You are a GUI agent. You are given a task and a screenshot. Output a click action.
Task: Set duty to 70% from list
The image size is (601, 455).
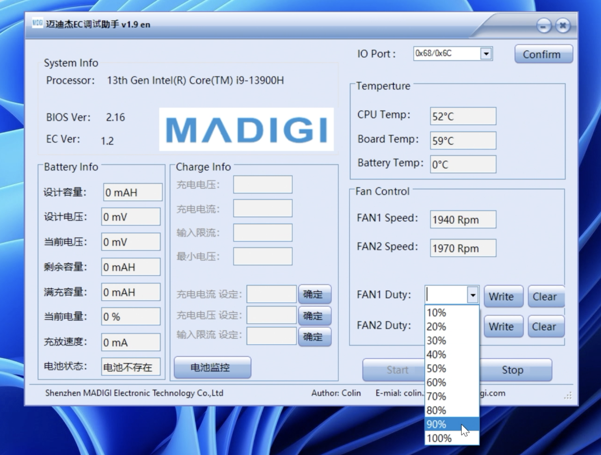click(452, 396)
